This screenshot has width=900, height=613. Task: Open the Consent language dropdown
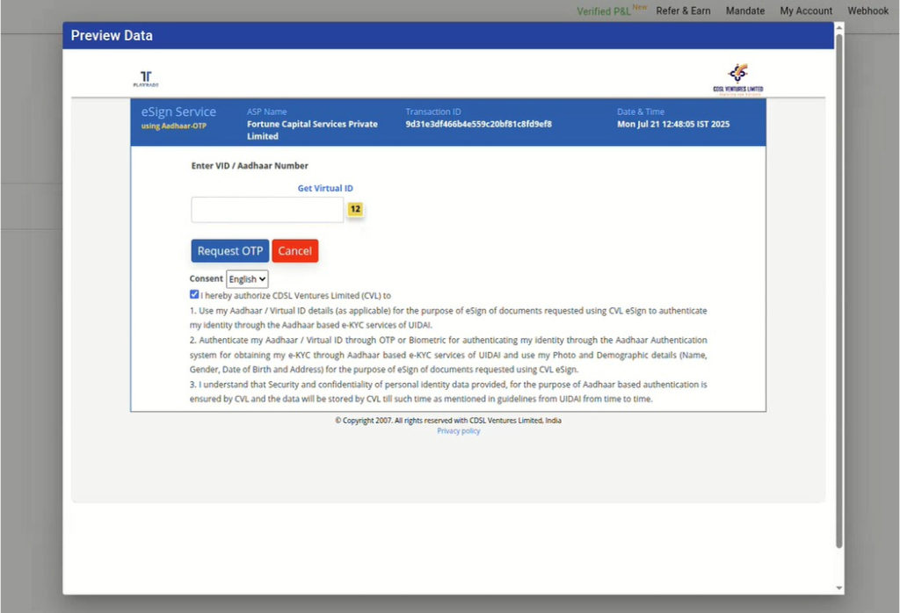pyautogui.click(x=247, y=279)
